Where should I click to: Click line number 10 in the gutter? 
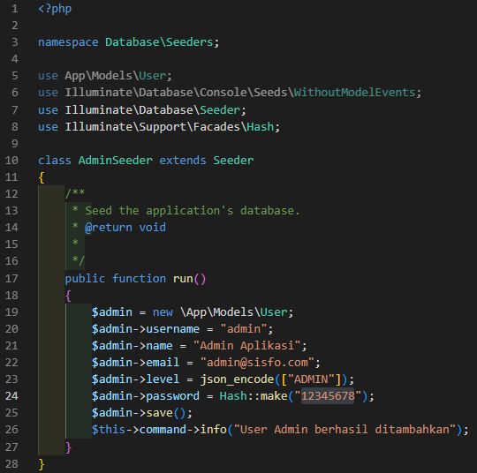pyautogui.click(x=11, y=161)
